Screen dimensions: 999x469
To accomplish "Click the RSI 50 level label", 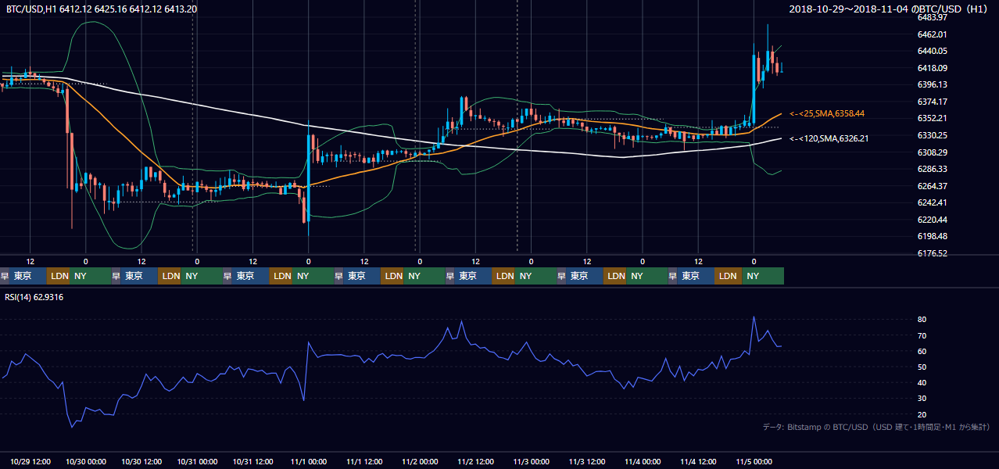I will pos(922,367).
